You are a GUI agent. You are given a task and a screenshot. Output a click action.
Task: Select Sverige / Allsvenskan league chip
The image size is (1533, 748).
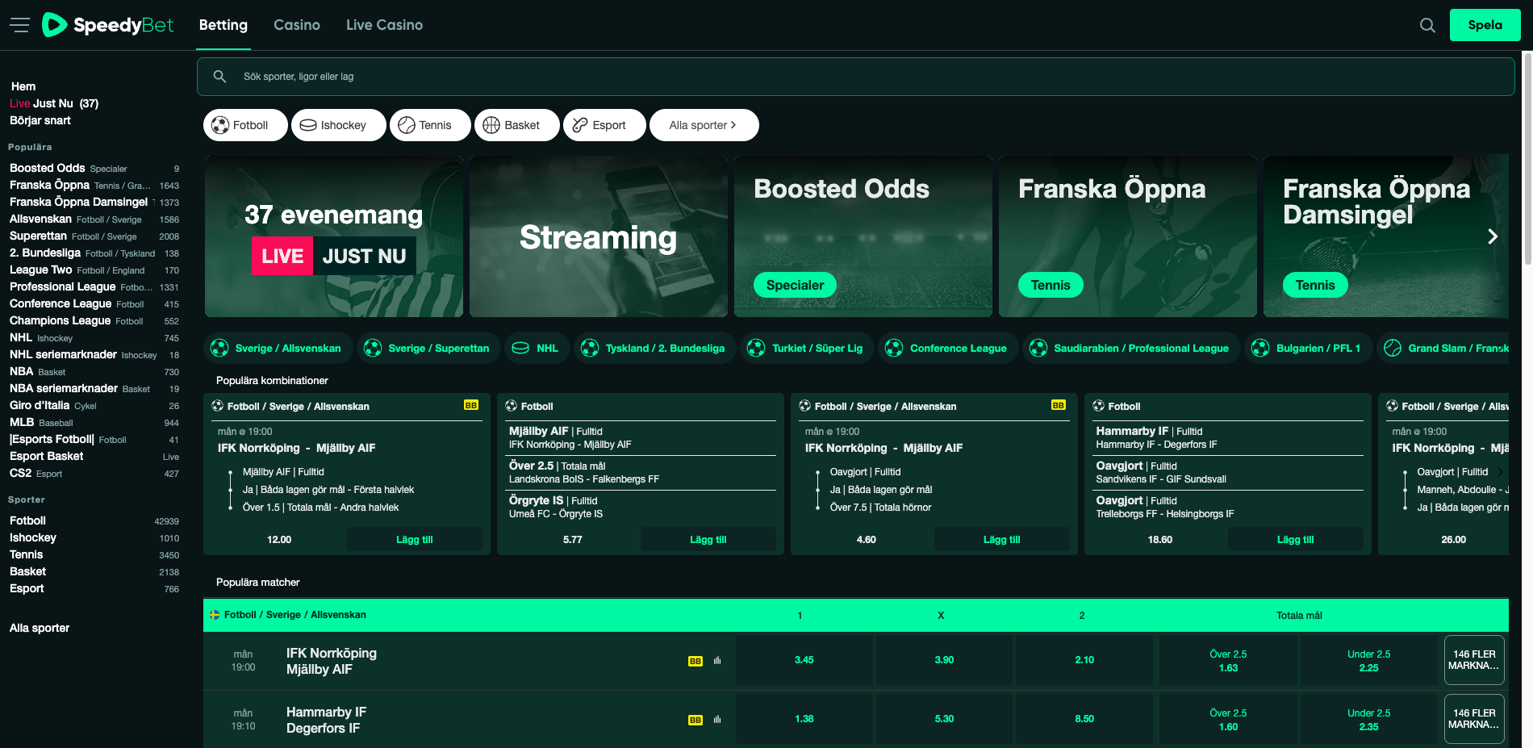pyautogui.click(x=278, y=348)
